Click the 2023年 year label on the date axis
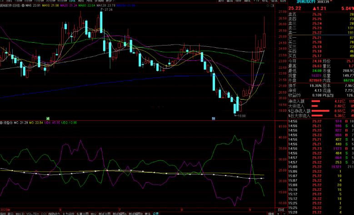The width and height of the screenshot is (354, 215). (5, 210)
